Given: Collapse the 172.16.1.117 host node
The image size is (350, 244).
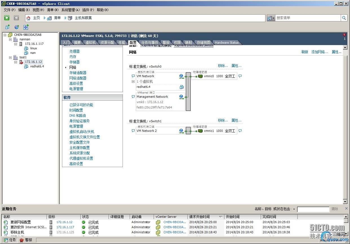Looking at the screenshot, I should click(16, 44).
